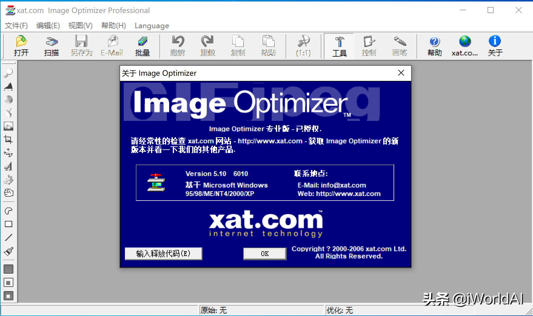The width and height of the screenshot is (533, 316).
Task: Click the 关于 about info icon
Action: tap(495, 46)
